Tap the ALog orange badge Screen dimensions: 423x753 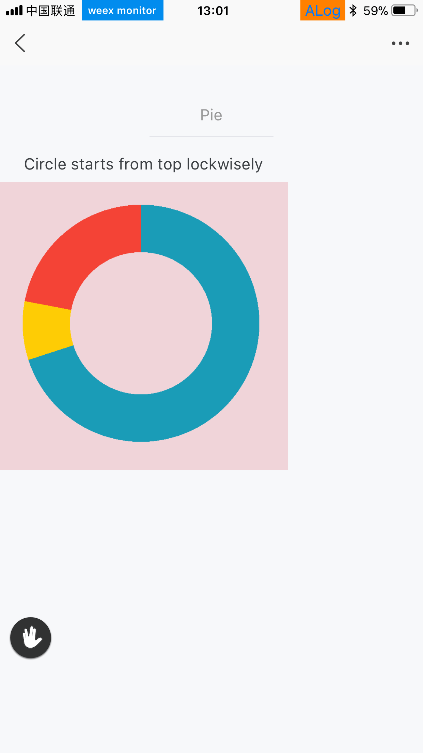click(323, 10)
